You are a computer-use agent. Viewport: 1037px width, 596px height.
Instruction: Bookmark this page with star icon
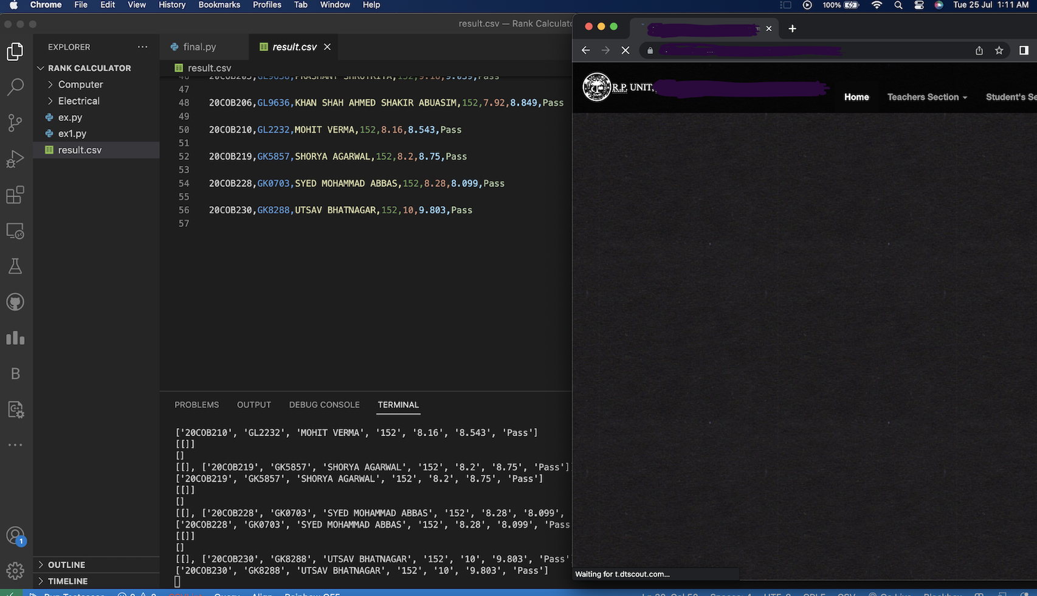(x=999, y=50)
